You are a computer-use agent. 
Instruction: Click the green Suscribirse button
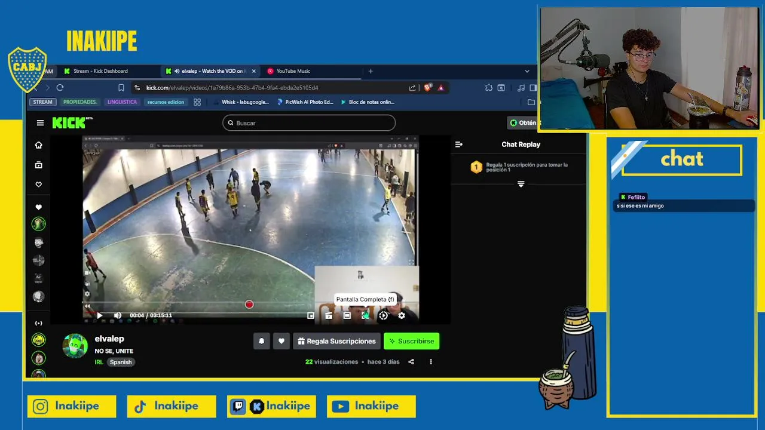[x=411, y=341]
